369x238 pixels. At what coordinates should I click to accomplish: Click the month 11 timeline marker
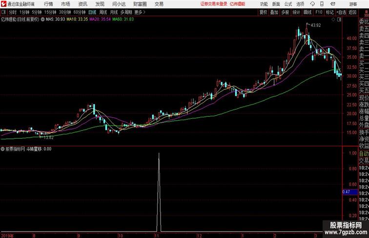pyautogui.click(x=157, y=236)
